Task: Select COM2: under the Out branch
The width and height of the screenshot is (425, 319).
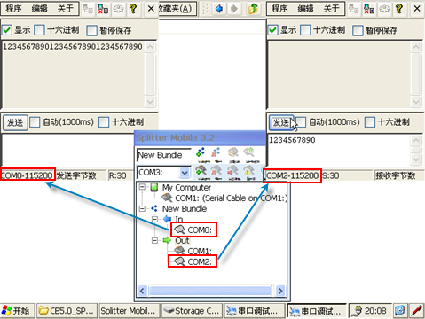Action: [x=200, y=261]
